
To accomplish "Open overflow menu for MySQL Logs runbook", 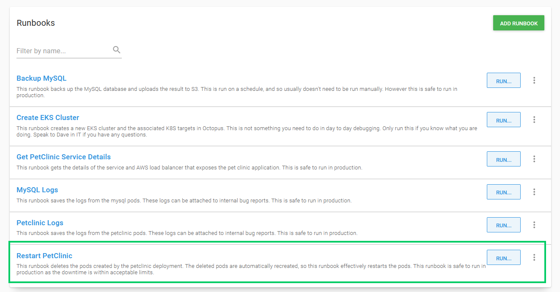I will [x=534, y=192].
